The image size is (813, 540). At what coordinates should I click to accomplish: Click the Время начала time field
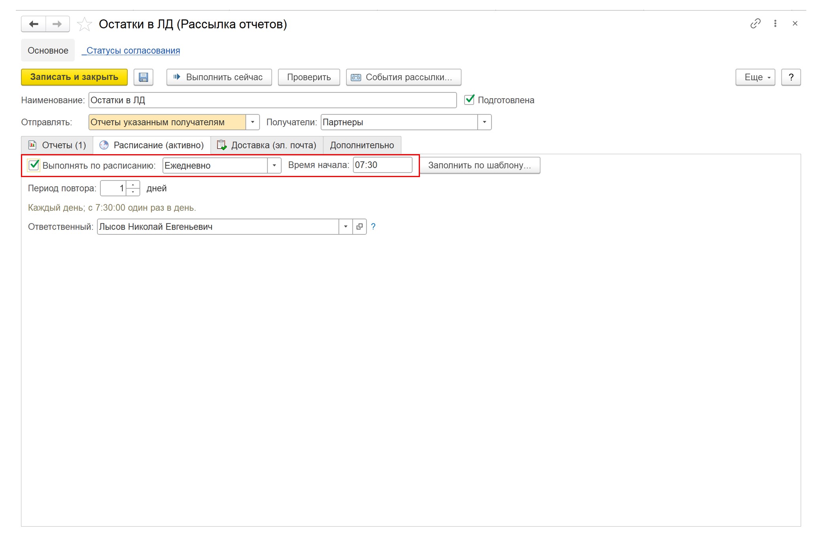pos(382,165)
